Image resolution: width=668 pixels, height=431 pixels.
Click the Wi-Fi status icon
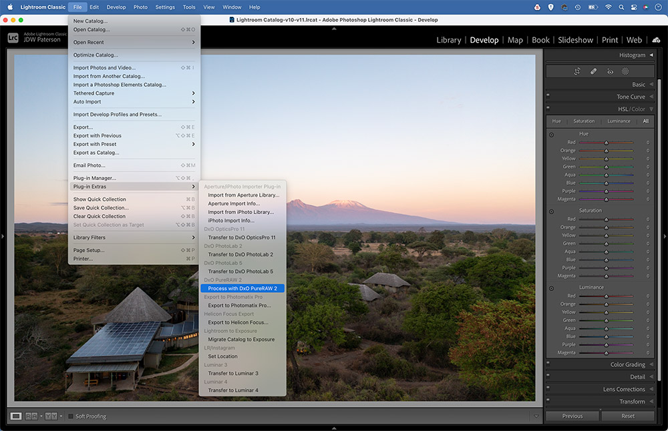[x=608, y=7]
